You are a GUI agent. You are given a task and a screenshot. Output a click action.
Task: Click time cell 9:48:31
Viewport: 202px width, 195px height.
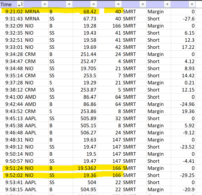tap(12, 140)
